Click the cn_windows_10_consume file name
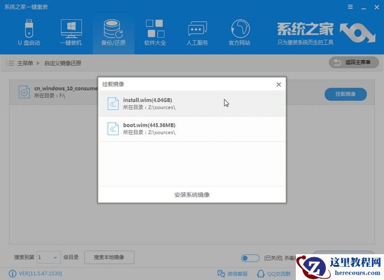384x280 pixels. coord(66,88)
